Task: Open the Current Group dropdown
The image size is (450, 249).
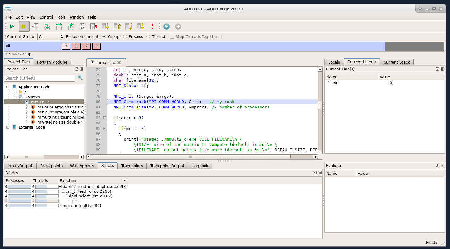Action: pyautogui.click(x=51, y=37)
